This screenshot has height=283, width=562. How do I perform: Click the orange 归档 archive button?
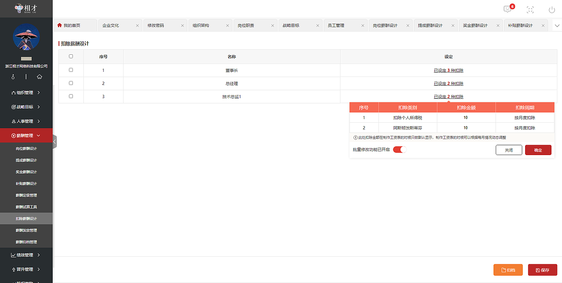tap(508, 270)
